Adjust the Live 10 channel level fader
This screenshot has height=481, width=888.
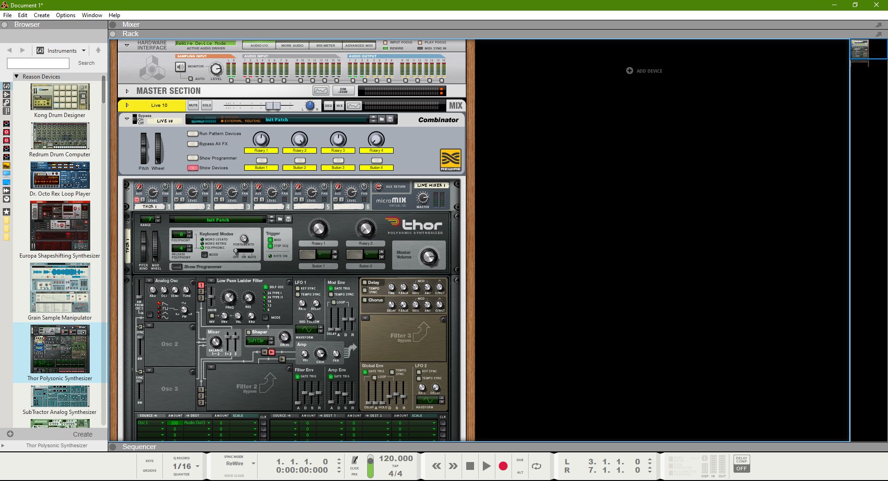point(273,105)
